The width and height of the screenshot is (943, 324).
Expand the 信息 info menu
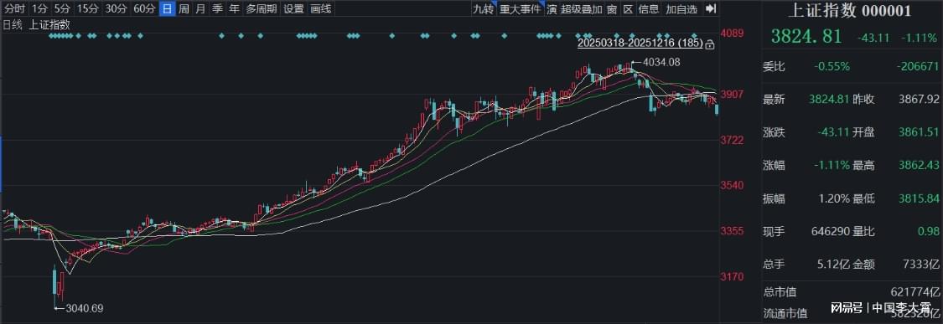649,9
